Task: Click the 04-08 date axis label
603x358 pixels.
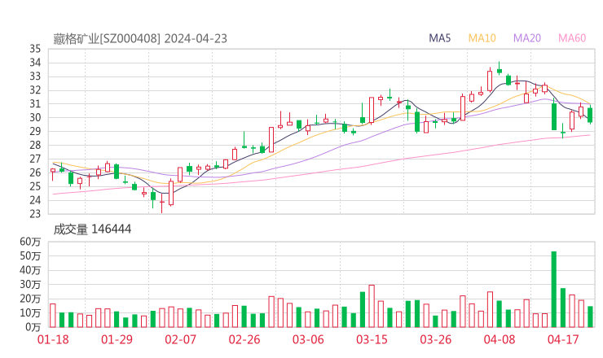Action: [500, 339]
